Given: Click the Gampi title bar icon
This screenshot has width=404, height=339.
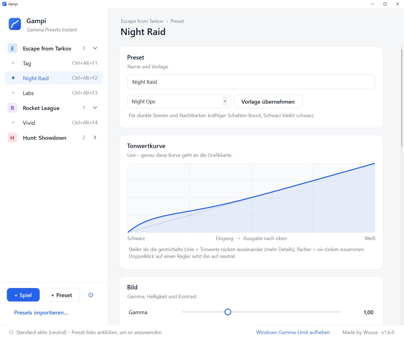Looking at the screenshot, I should click(x=4, y=4).
